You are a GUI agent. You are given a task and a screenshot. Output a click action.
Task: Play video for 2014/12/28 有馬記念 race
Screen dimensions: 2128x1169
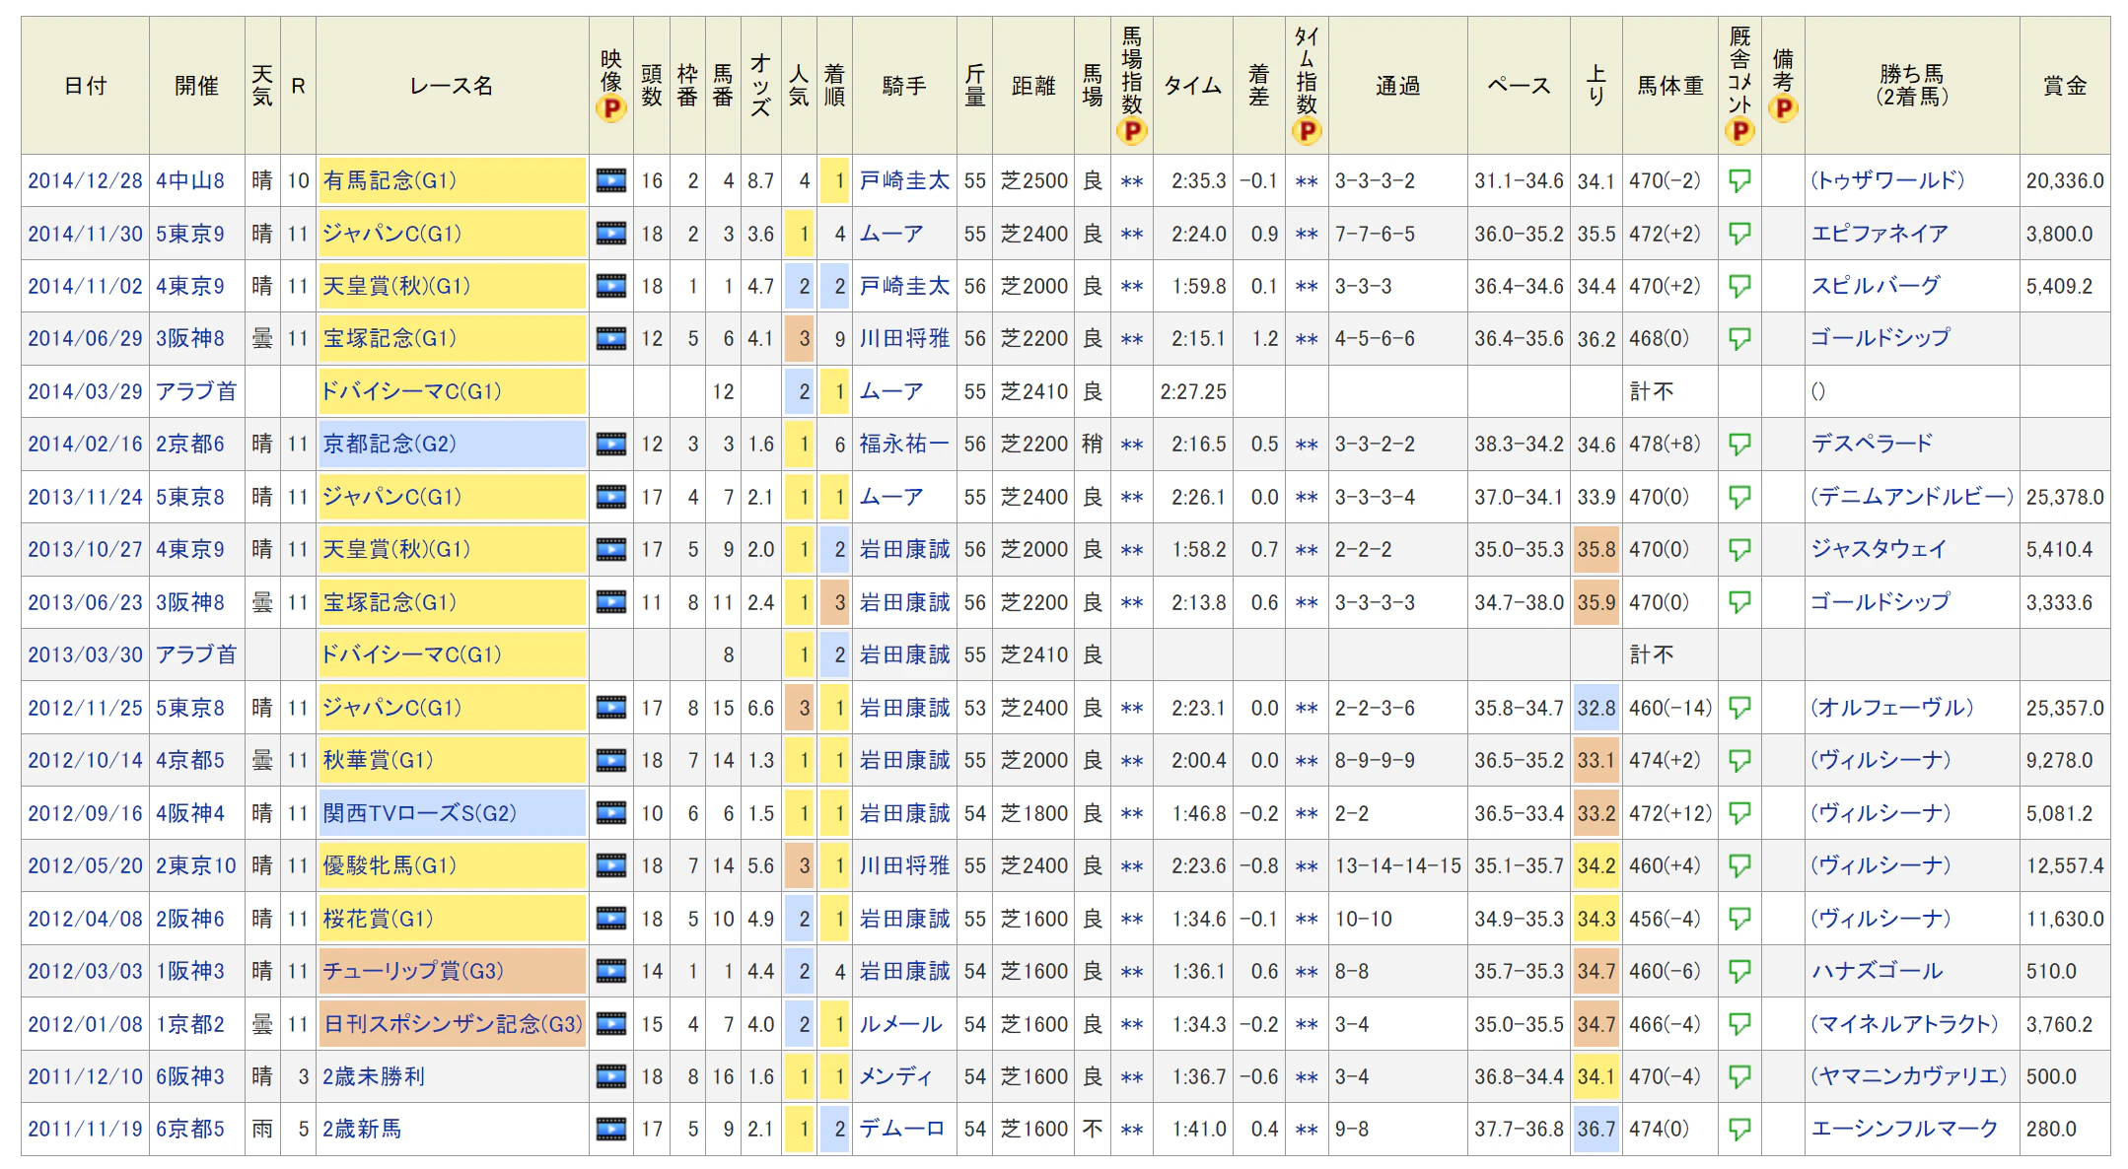[x=611, y=180]
